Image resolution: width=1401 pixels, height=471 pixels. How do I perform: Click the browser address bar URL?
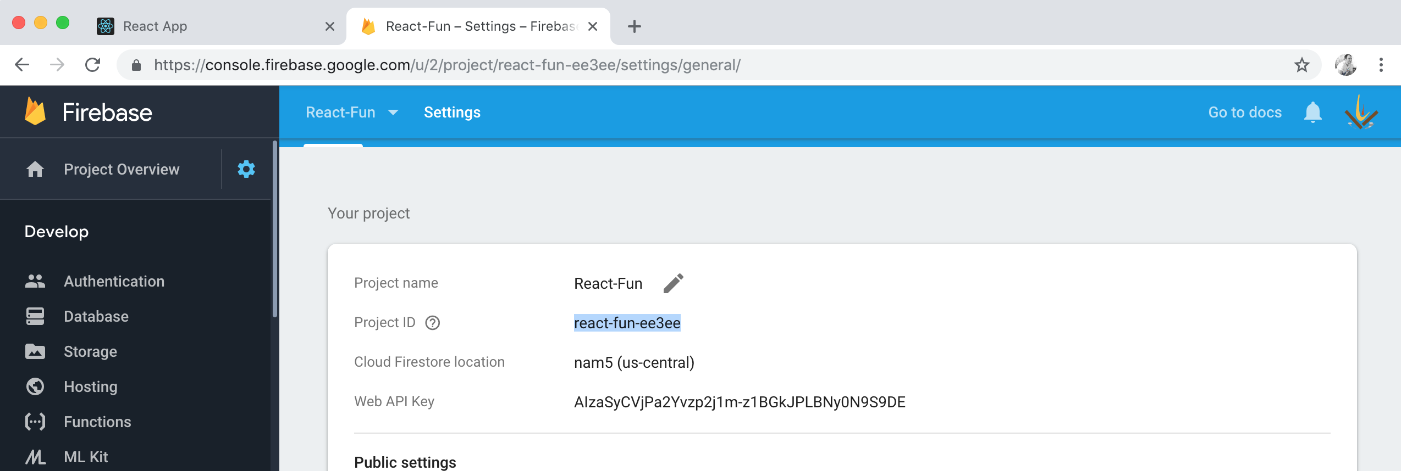447,65
